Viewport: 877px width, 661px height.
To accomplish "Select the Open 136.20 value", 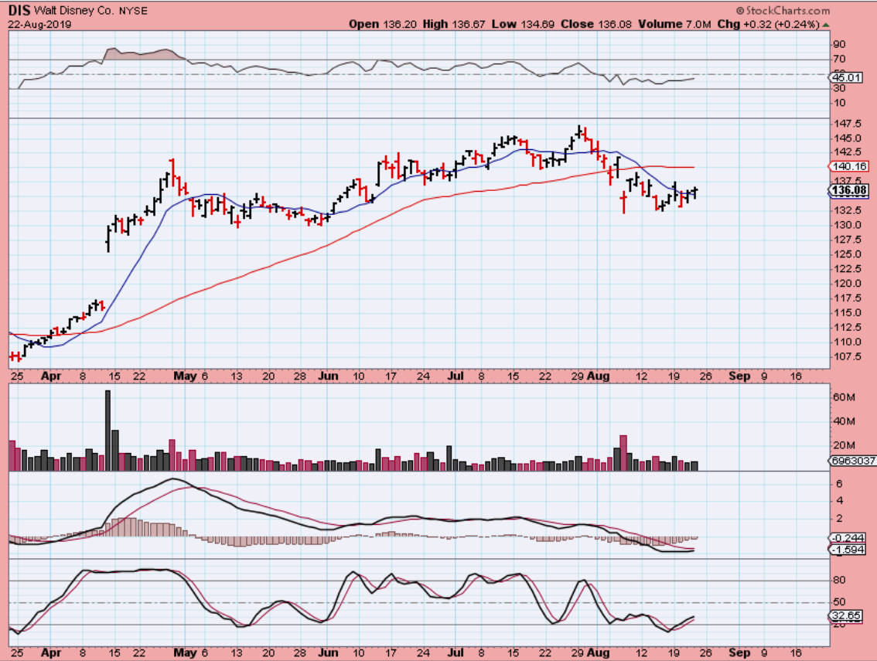I will (383, 24).
